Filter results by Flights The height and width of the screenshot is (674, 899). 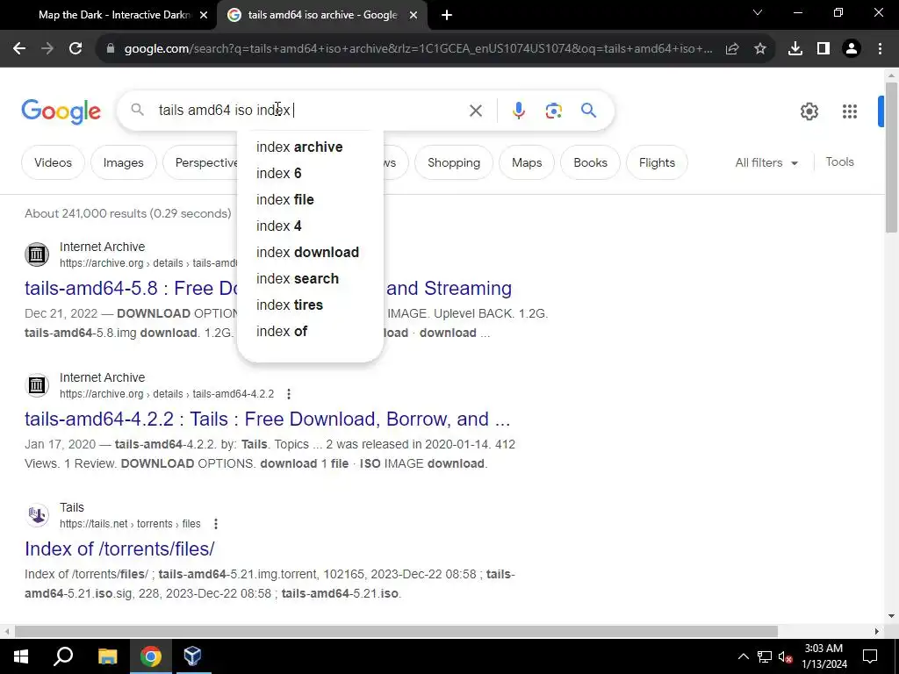[657, 162]
